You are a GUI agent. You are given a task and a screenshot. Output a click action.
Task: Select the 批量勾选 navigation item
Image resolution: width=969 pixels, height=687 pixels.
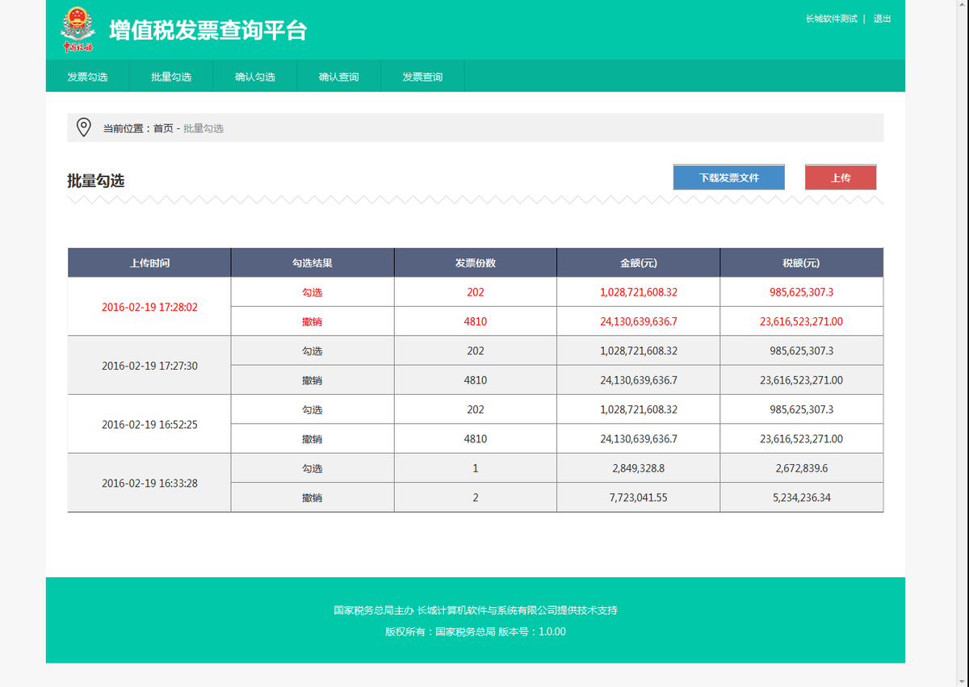171,76
